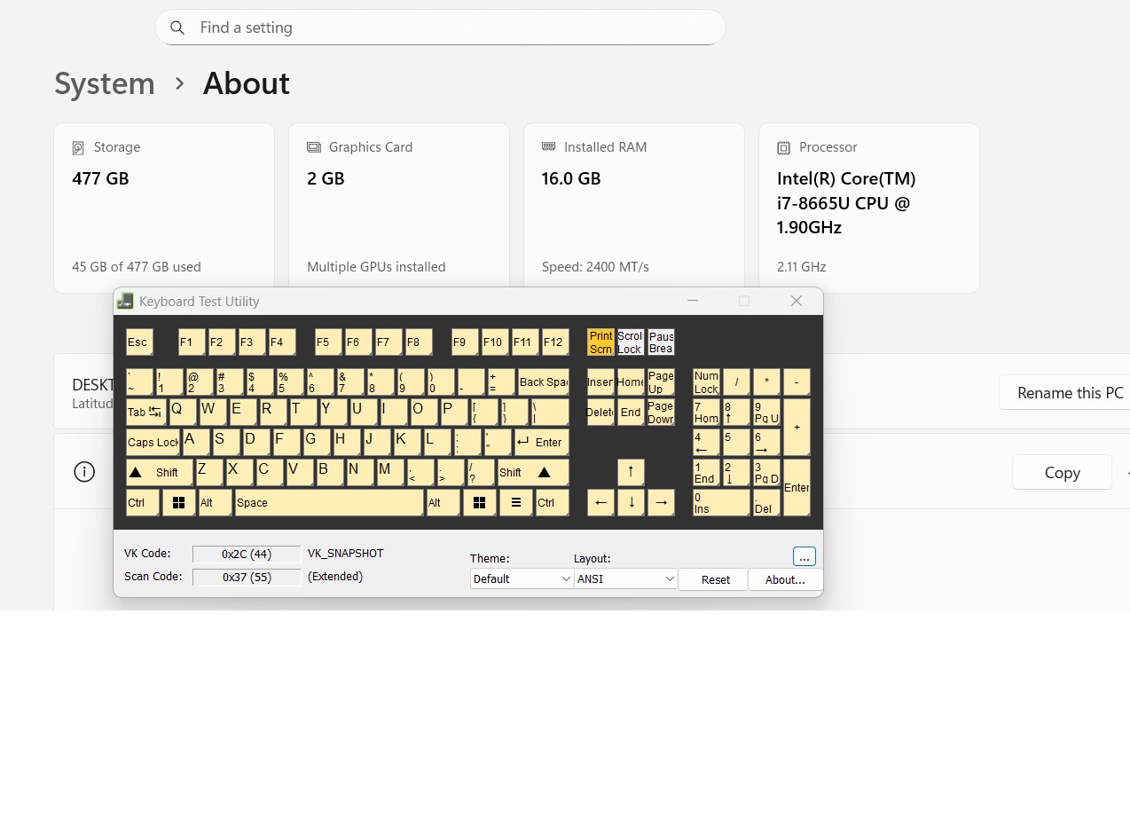Screen dimensions: 1130x826
Task: Click the context menu key icon
Action: 515,502
